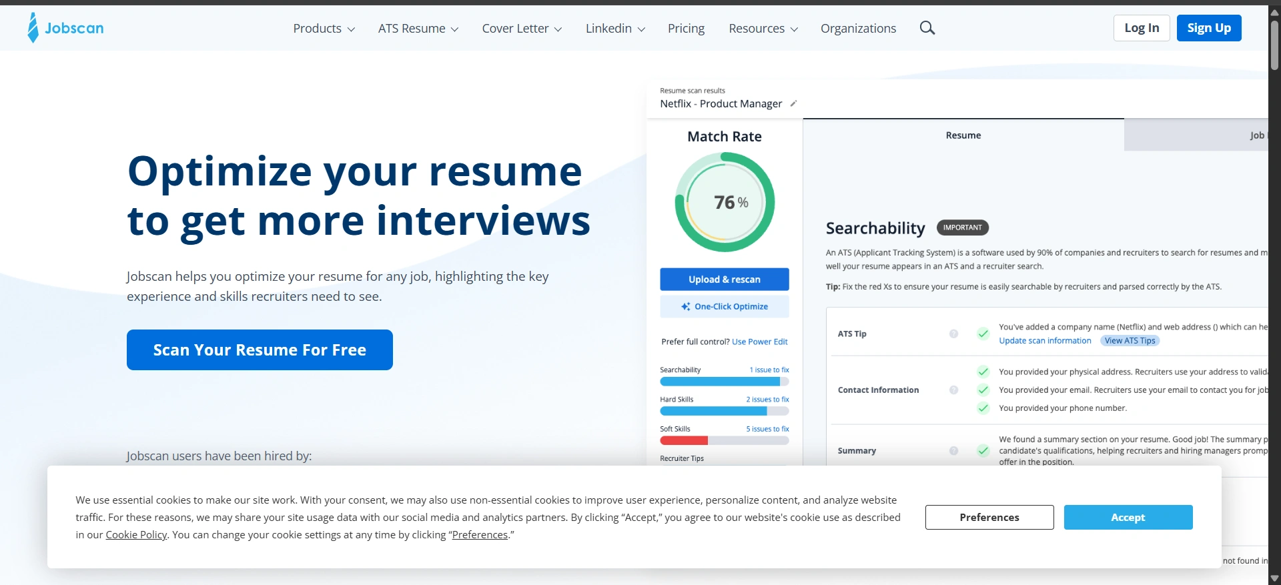
Task: Click 'Prefer full control?' text
Action: [695, 342]
